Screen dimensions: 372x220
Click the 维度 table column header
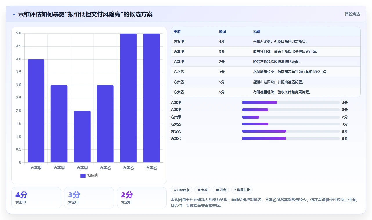tap(177, 32)
